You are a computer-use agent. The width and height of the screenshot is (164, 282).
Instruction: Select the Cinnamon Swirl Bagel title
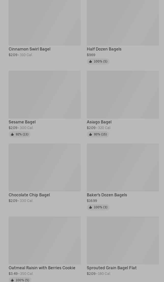[30, 49]
